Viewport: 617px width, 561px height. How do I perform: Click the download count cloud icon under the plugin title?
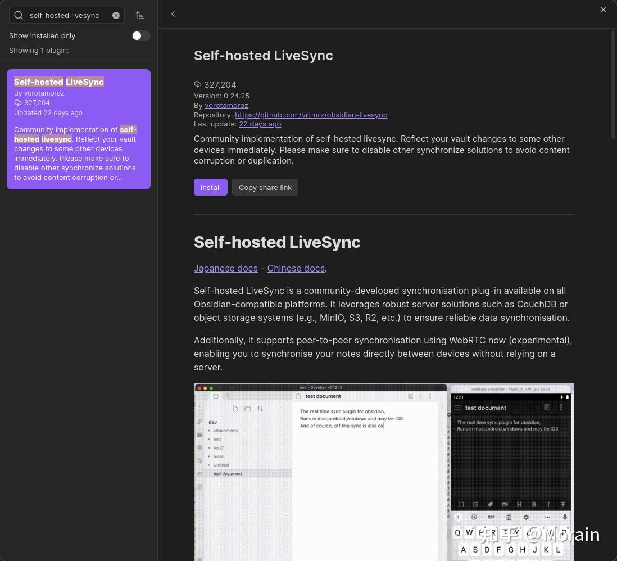click(x=198, y=84)
